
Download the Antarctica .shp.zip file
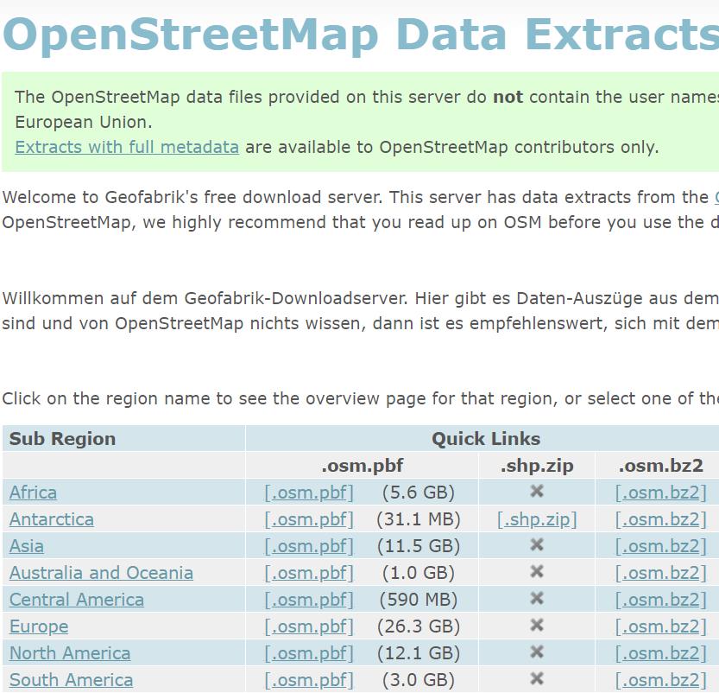(x=537, y=519)
